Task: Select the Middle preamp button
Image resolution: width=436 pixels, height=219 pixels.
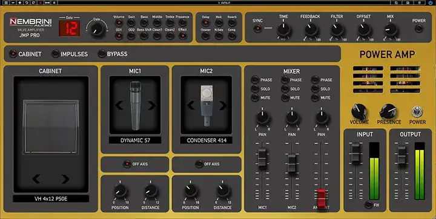Action: click(157, 22)
